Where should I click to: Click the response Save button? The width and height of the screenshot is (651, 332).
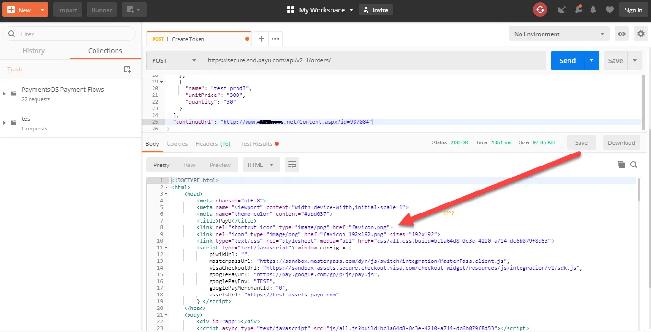point(581,142)
